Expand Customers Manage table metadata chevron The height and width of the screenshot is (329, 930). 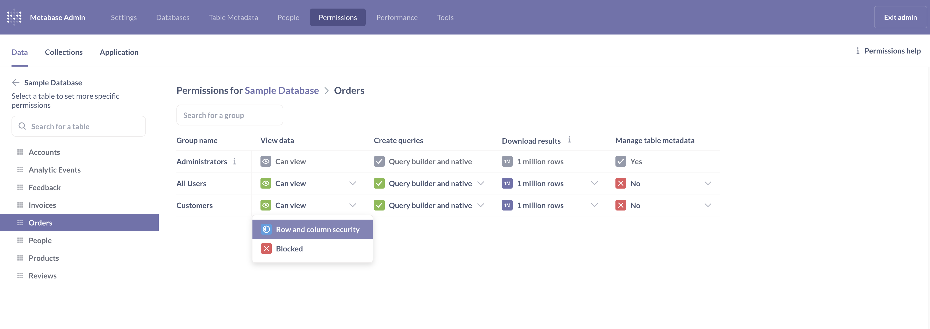[x=708, y=205]
